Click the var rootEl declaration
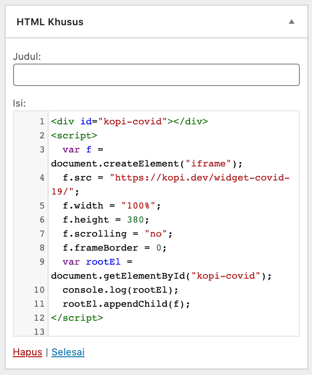 98,262
